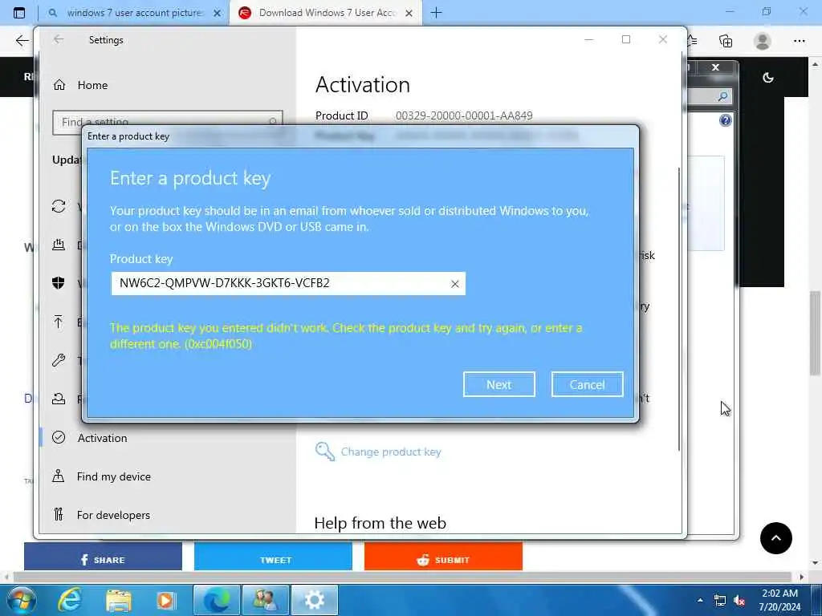Toggle dark mode moon icon on webpage
The image size is (822, 616).
(768, 78)
